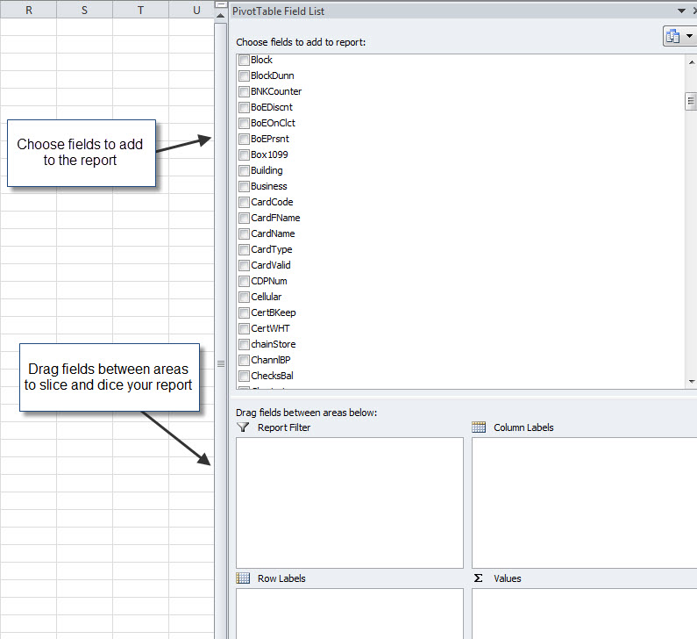Screen dimensions: 697x639
Task: Check the Cellular field checkbox
Action: pyautogui.click(x=244, y=297)
